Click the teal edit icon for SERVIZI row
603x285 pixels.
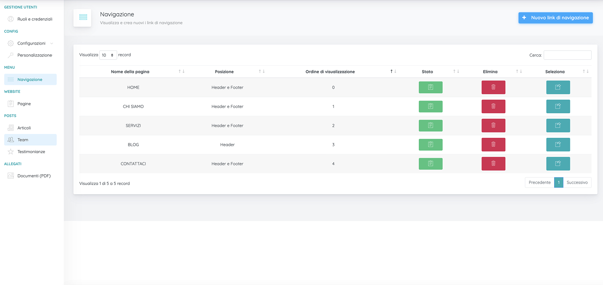pyautogui.click(x=558, y=126)
